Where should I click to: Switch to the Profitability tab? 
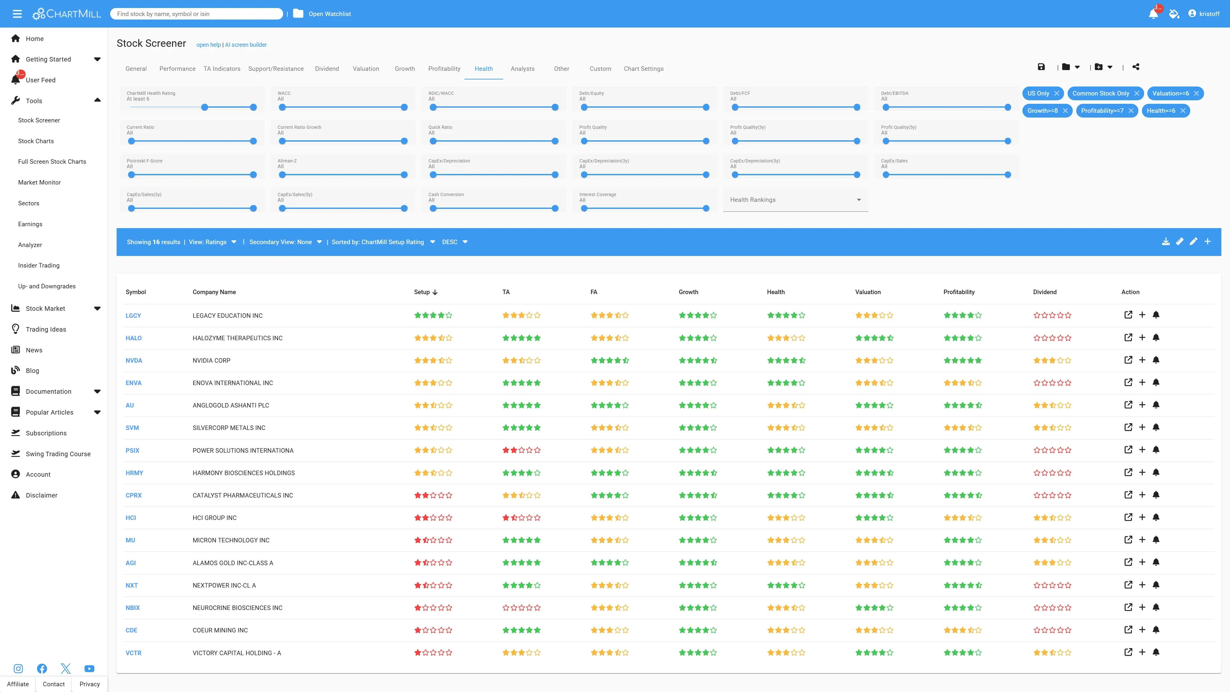[x=444, y=69]
